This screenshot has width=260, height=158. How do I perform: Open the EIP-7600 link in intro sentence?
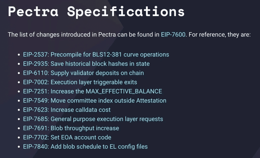click(x=173, y=34)
